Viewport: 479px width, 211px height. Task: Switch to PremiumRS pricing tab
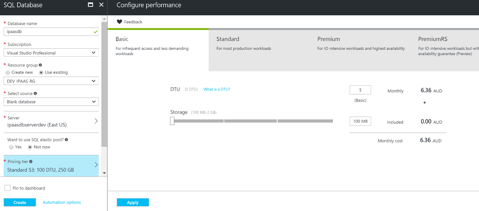(x=445, y=50)
